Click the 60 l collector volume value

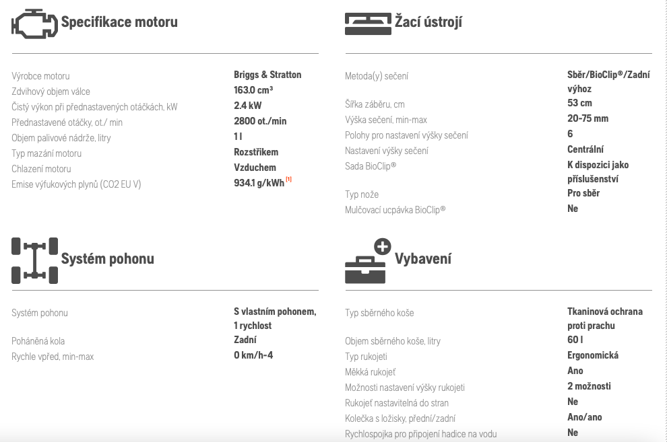(574, 340)
